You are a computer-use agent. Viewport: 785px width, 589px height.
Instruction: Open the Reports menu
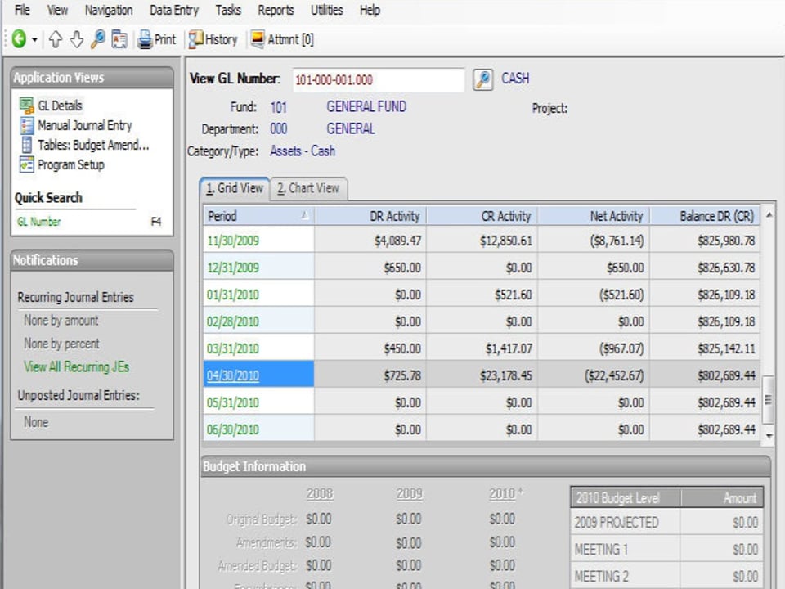tap(276, 10)
